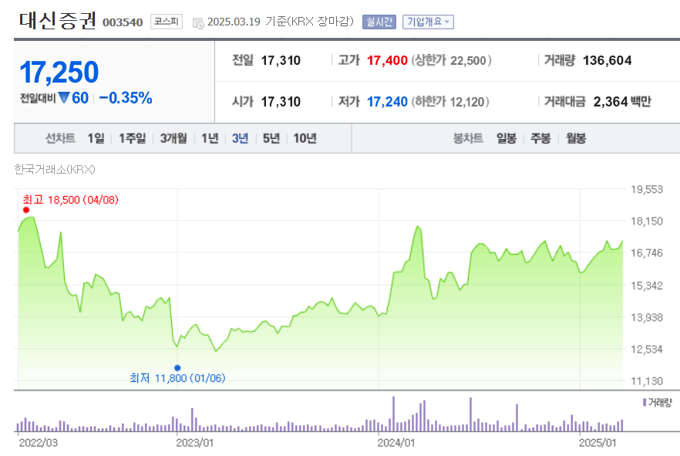Select the 3개월 line chart period

pos(173,138)
